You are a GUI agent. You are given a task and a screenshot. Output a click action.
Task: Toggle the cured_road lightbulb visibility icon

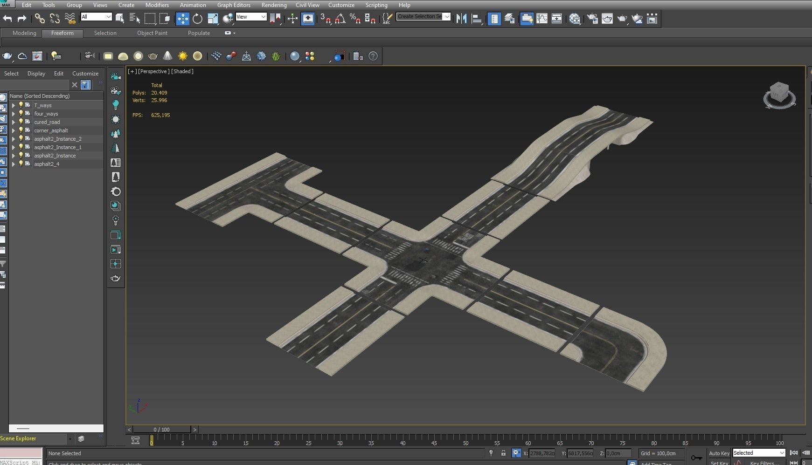pyautogui.click(x=21, y=122)
